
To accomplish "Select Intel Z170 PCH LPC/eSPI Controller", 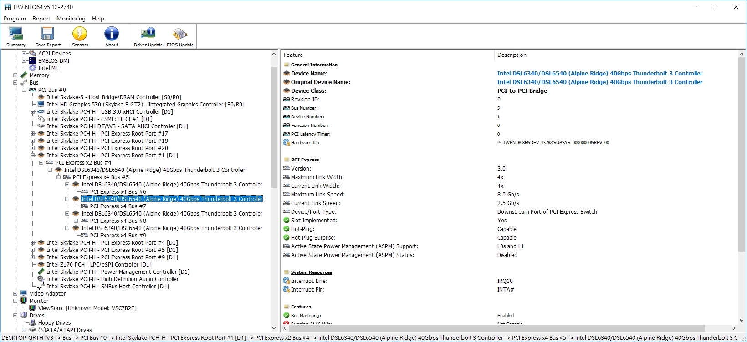I will tap(99, 264).
